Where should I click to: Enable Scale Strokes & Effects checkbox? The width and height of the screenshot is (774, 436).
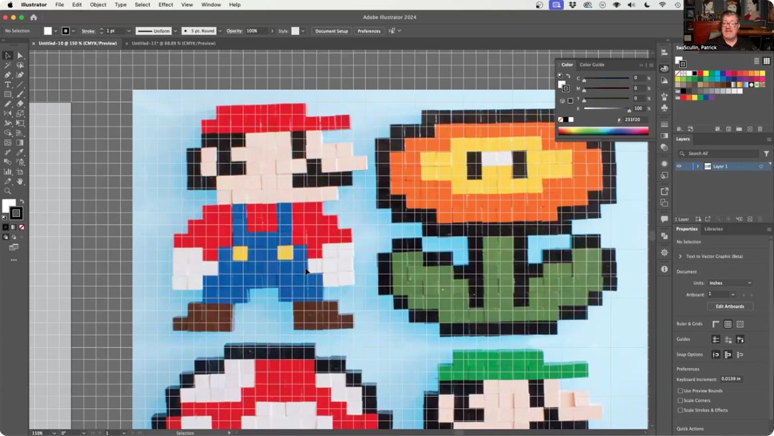coord(680,410)
